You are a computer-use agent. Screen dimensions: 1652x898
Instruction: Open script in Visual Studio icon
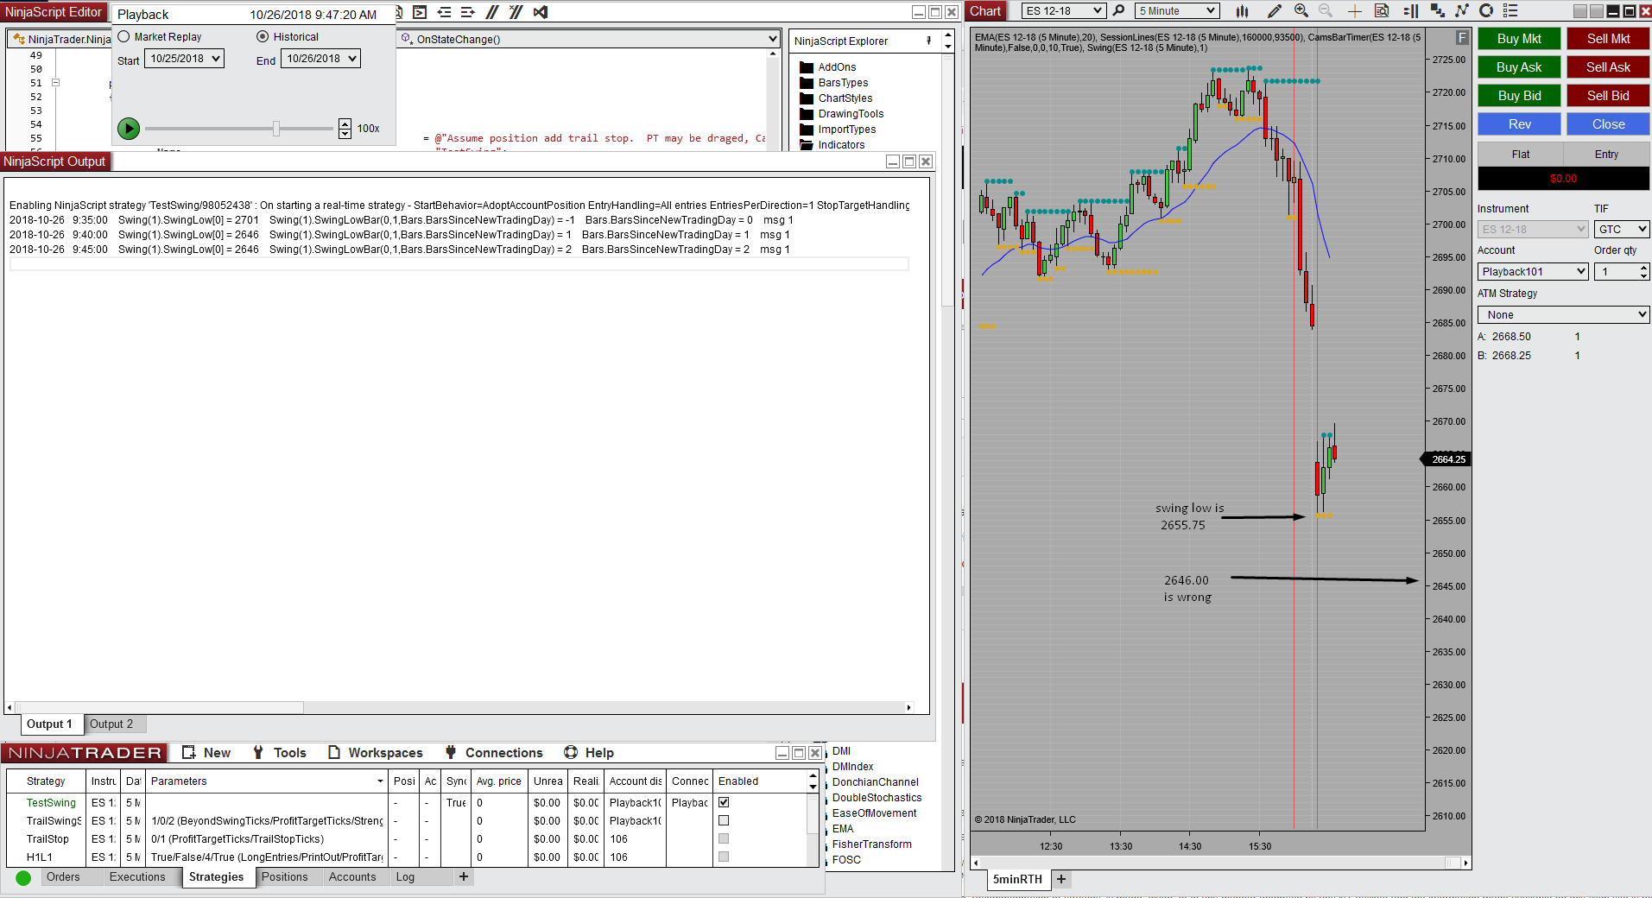[x=541, y=12]
